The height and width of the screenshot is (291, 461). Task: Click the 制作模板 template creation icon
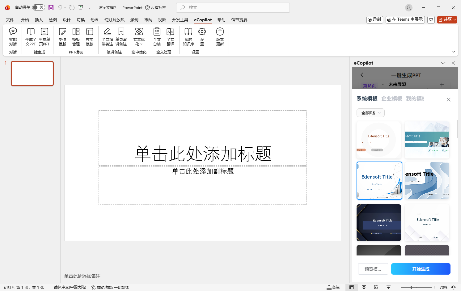(x=62, y=37)
